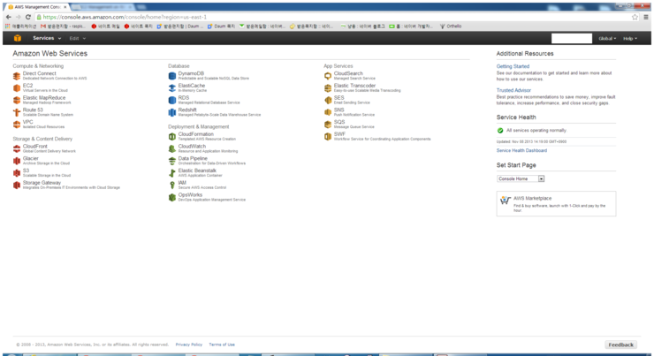
Task: Open the EC2 service icon
Action: pos(17,88)
